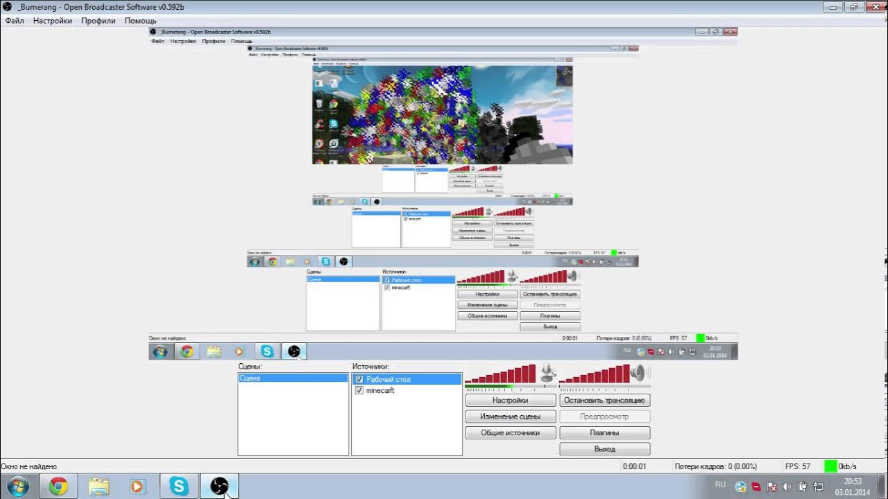Select the Рабочий стол source row
This screenshot has height=499, width=888.
click(x=407, y=379)
